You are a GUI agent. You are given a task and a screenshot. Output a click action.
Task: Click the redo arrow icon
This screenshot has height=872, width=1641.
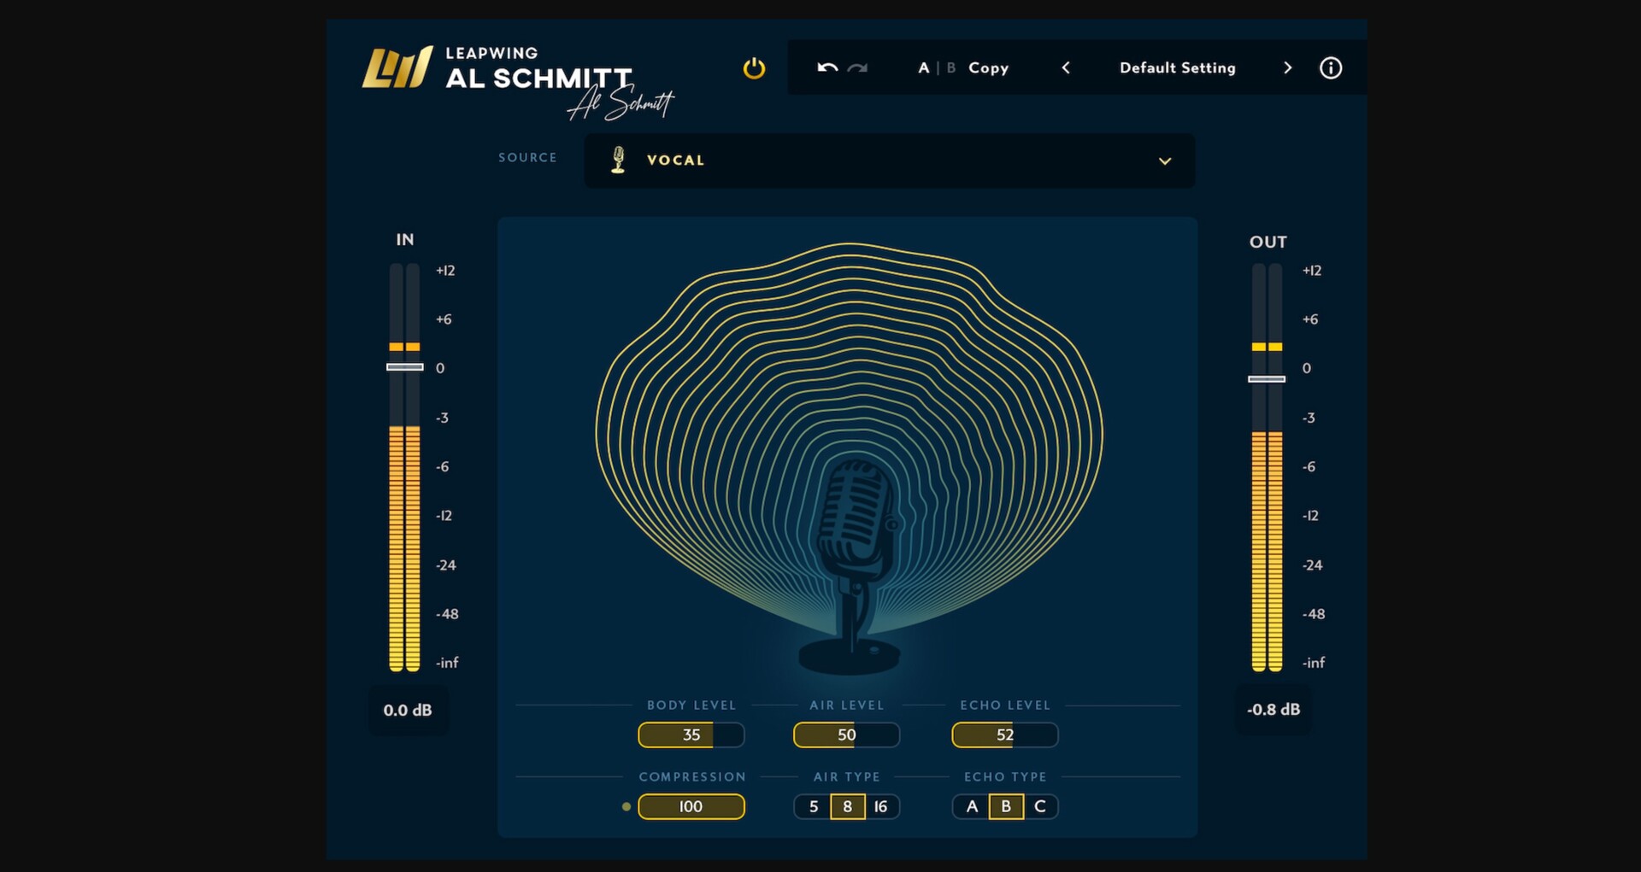tap(857, 67)
